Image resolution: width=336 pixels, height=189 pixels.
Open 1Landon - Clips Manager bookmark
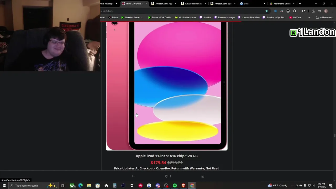click(274, 18)
